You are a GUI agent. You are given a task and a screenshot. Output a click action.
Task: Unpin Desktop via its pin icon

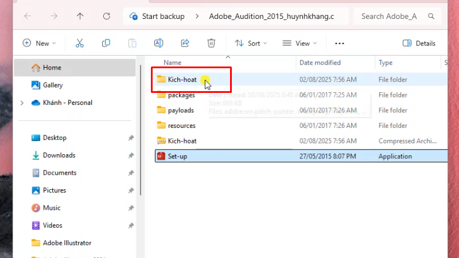[131, 138]
